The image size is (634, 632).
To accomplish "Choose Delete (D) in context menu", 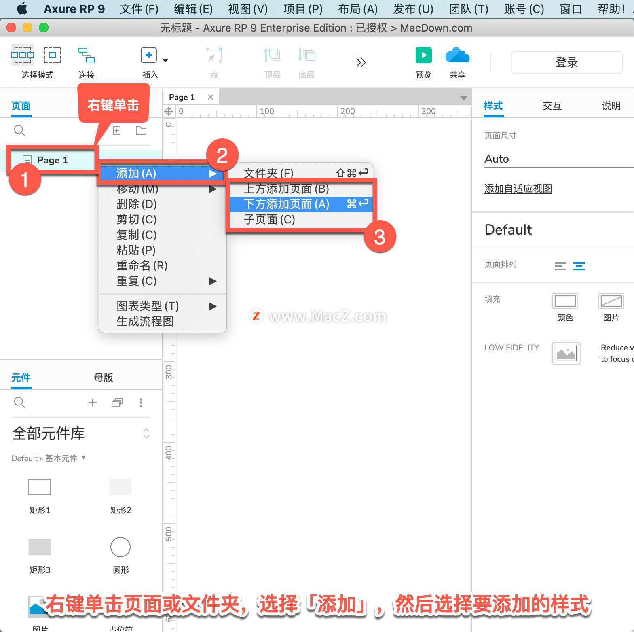I will pos(163,204).
